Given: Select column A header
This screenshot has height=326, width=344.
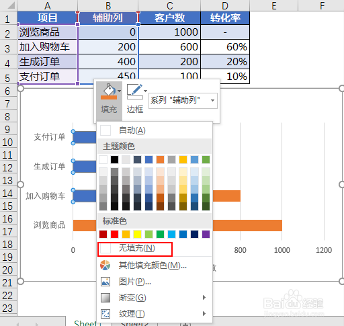Looking at the screenshot, I should pyautogui.click(x=48, y=5).
